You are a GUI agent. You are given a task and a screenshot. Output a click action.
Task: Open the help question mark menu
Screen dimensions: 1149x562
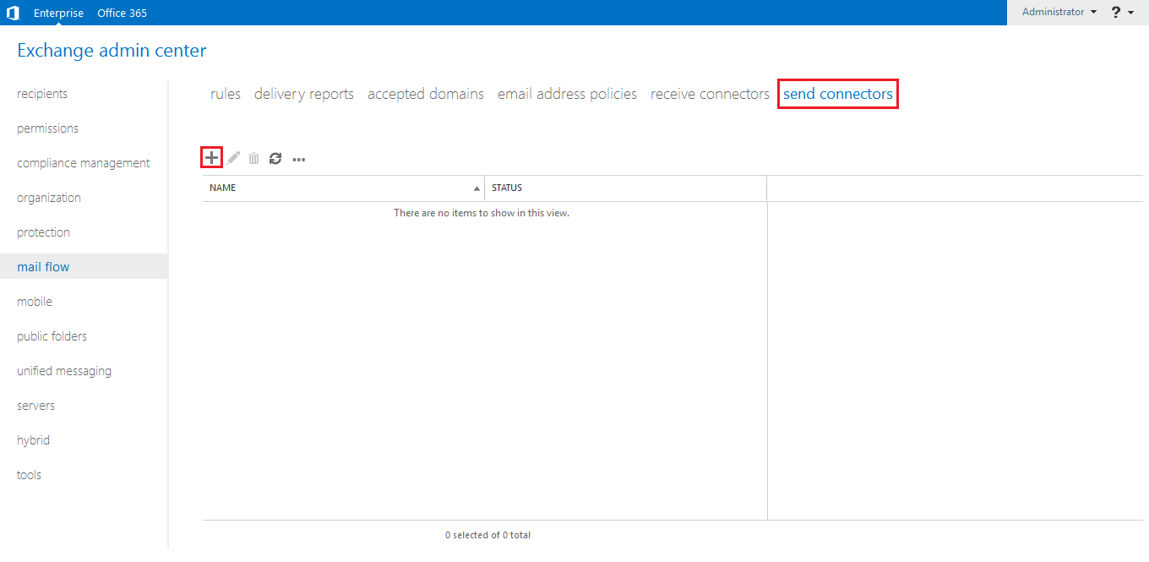pyautogui.click(x=1123, y=13)
